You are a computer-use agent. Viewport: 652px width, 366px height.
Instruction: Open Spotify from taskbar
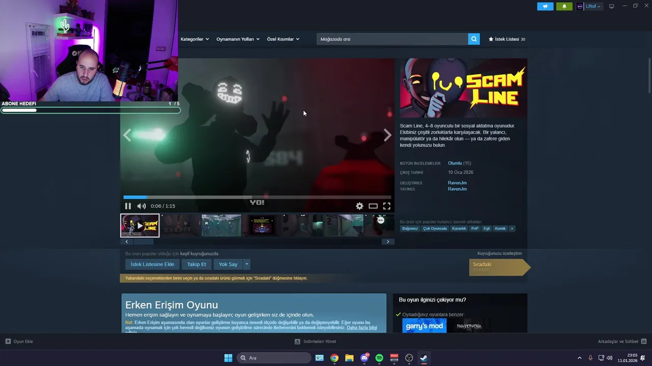[x=379, y=358]
